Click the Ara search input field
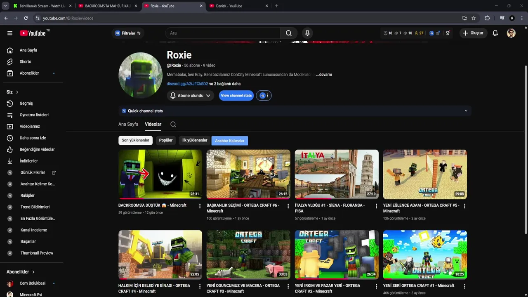This screenshot has height=297, width=528. coord(223,33)
